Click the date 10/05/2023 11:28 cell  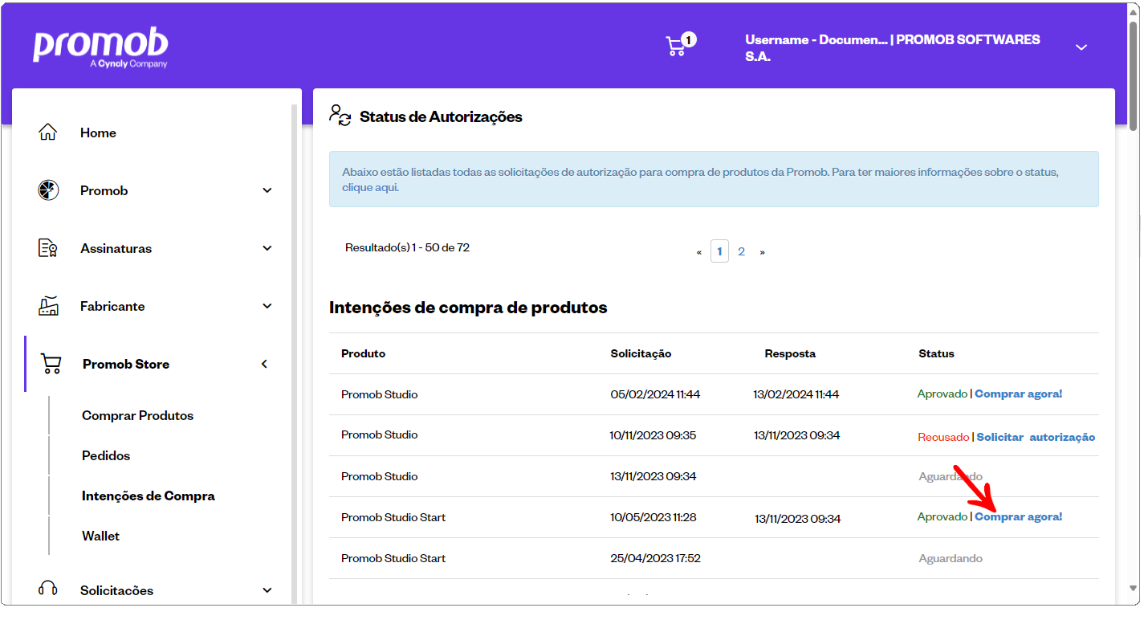tap(653, 517)
